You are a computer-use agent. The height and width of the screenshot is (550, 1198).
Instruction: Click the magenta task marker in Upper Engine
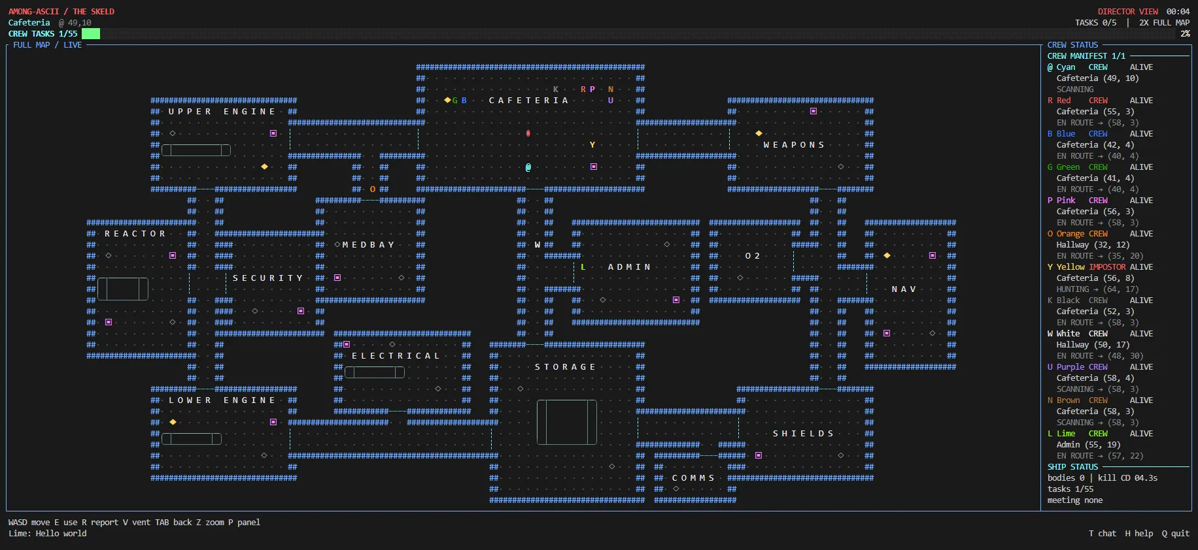click(273, 133)
